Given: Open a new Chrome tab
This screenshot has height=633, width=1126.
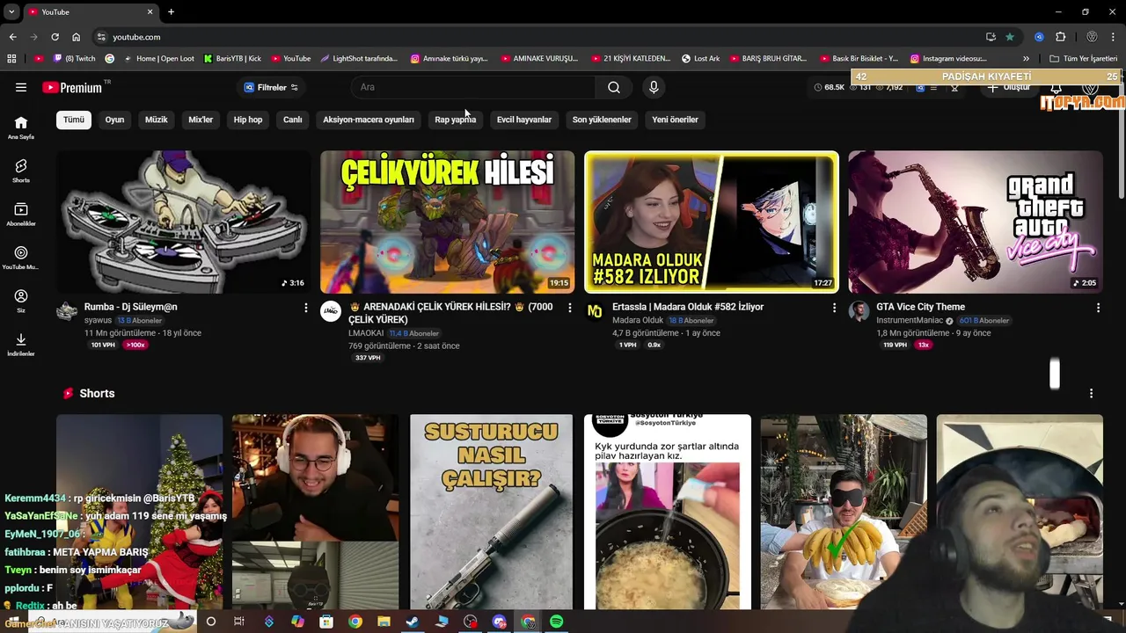Looking at the screenshot, I should pyautogui.click(x=171, y=11).
